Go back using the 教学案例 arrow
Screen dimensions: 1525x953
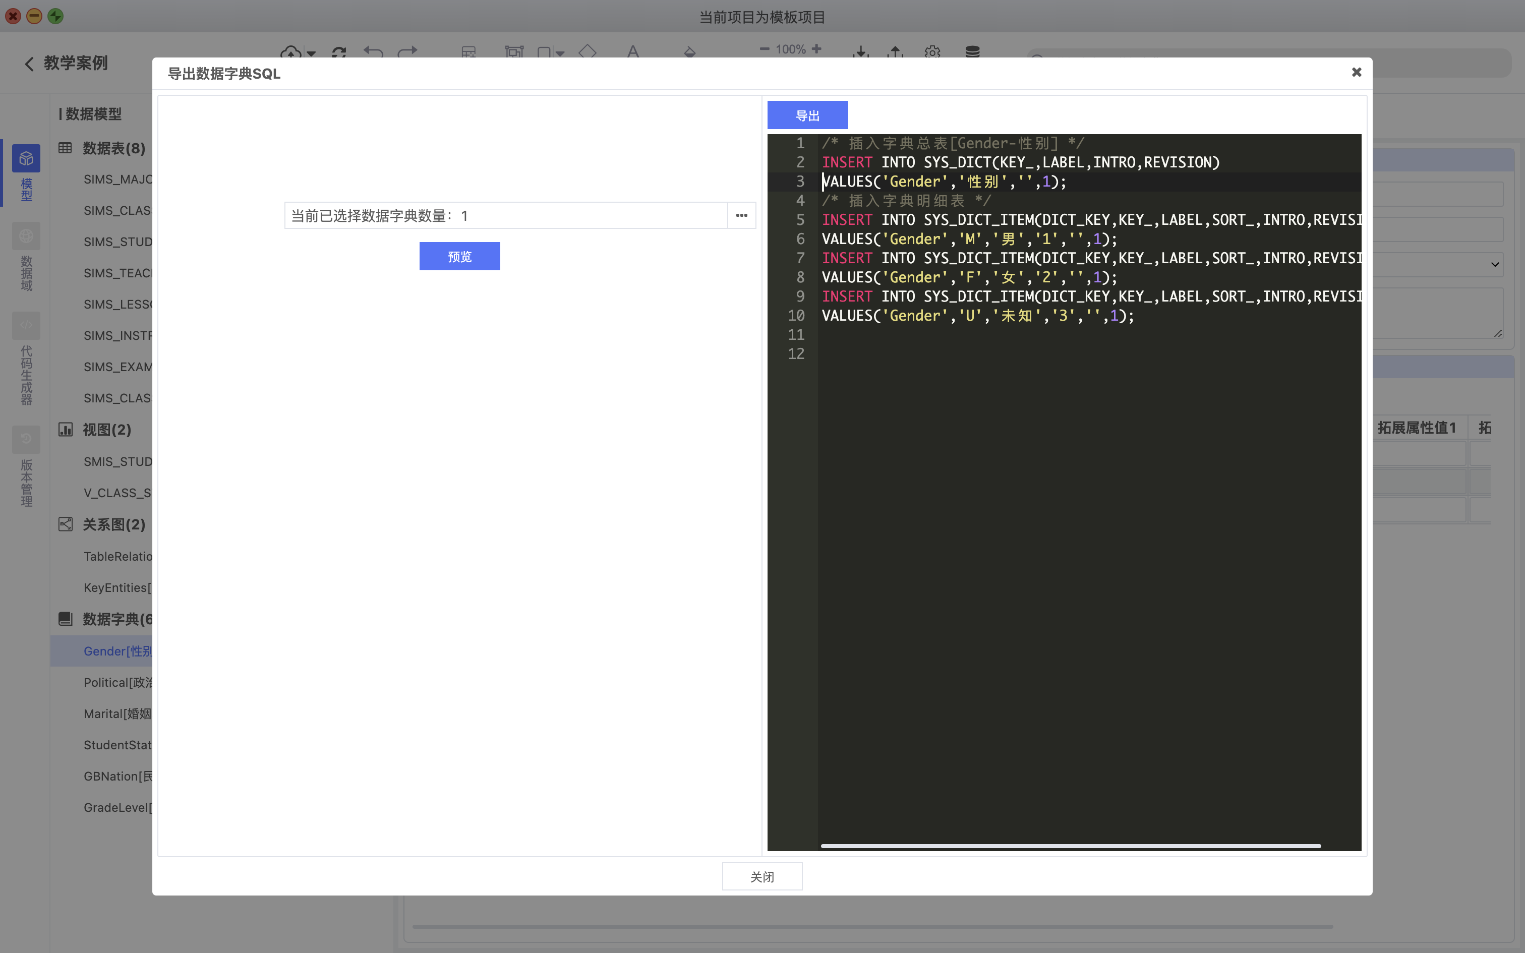(x=29, y=64)
